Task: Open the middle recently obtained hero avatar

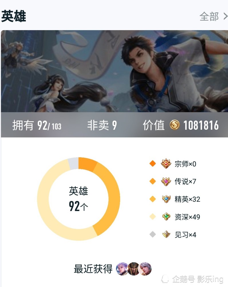Action: coord(134,269)
